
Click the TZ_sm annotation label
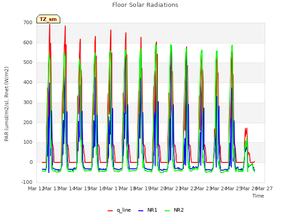pos(48,19)
